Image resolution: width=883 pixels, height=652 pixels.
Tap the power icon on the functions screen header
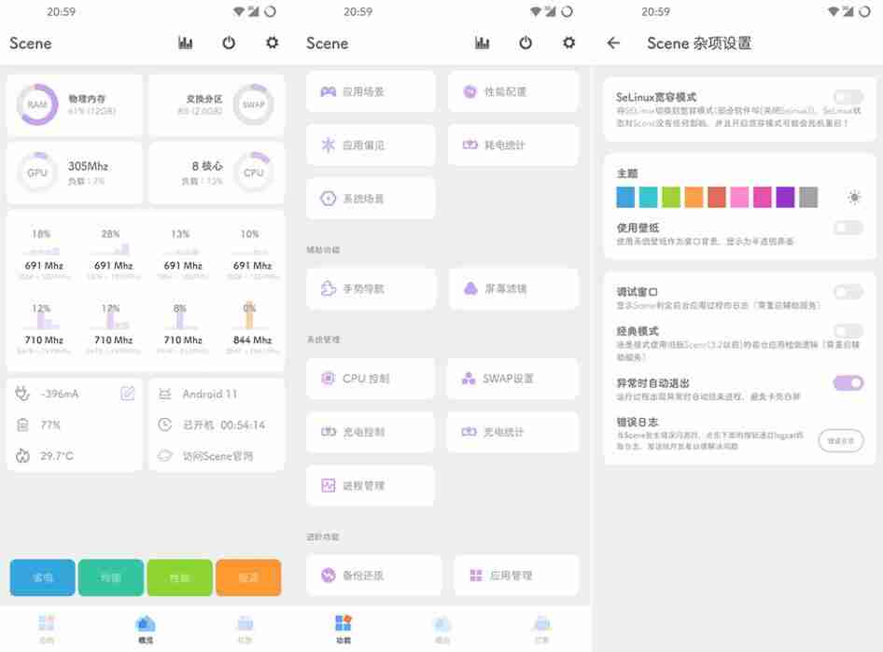point(526,43)
